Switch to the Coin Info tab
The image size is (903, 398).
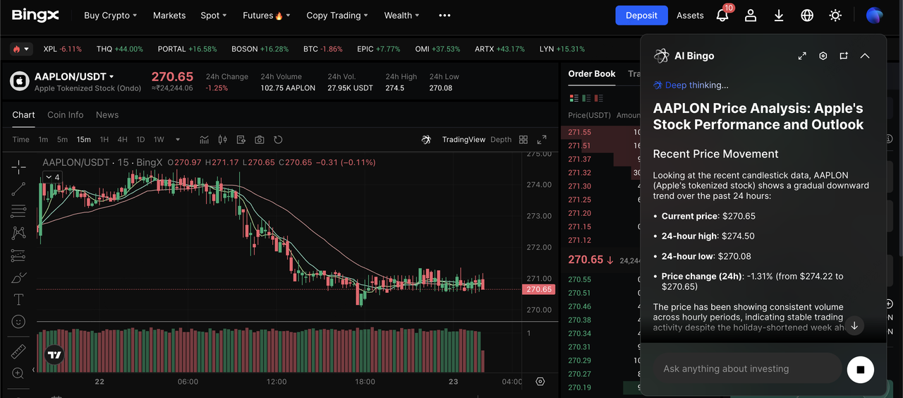pos(65,115)
